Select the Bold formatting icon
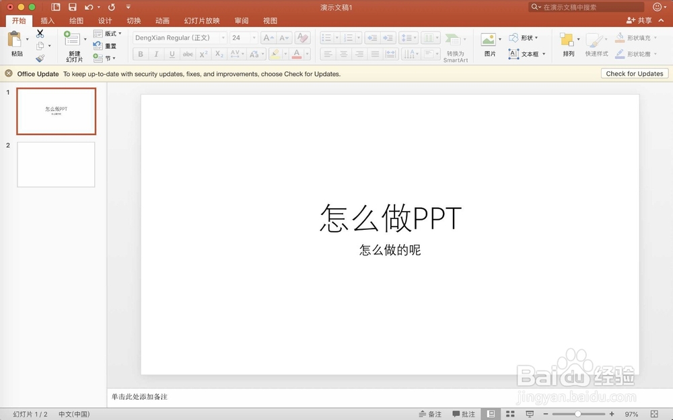Image resolution: width=673 pixels, height=420 pixels. tap(140, 54)
